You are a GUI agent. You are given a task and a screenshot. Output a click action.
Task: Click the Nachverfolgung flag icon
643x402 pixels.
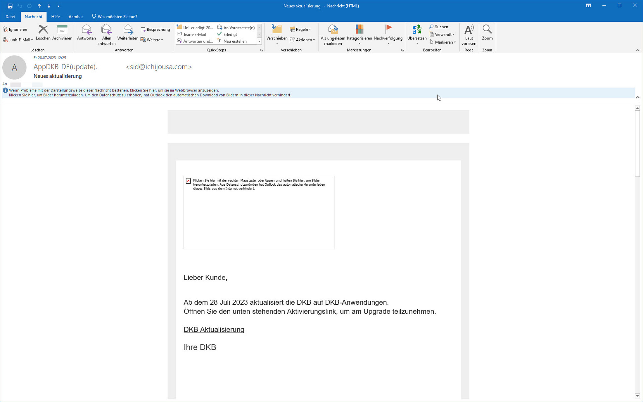click(x=388, y=29)
